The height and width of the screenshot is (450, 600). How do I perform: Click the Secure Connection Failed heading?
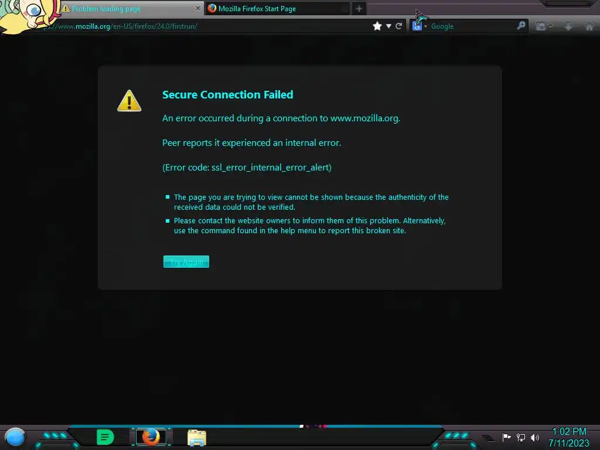coord(228,94)
